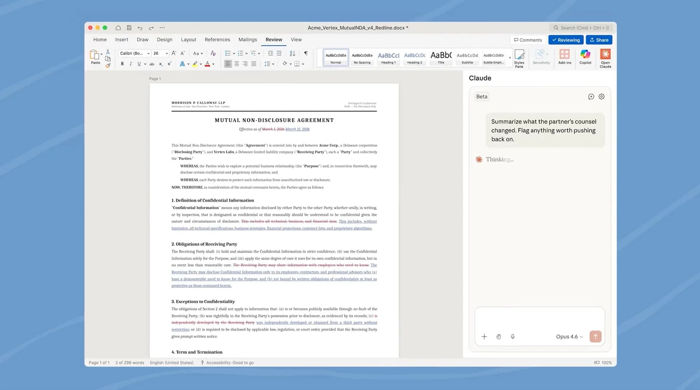700x390 pixels.
Task: Open Claude chat settings gear
Action: [x=601, y=96]
